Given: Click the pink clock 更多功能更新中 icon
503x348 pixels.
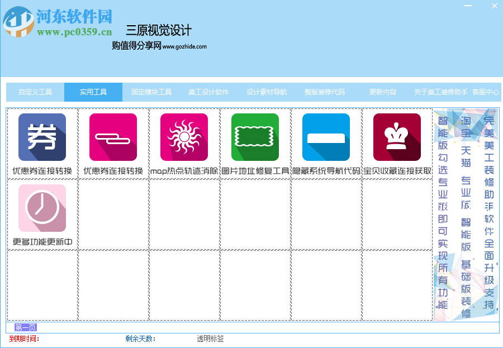Looking at the screenshot, I should point(42,208).
